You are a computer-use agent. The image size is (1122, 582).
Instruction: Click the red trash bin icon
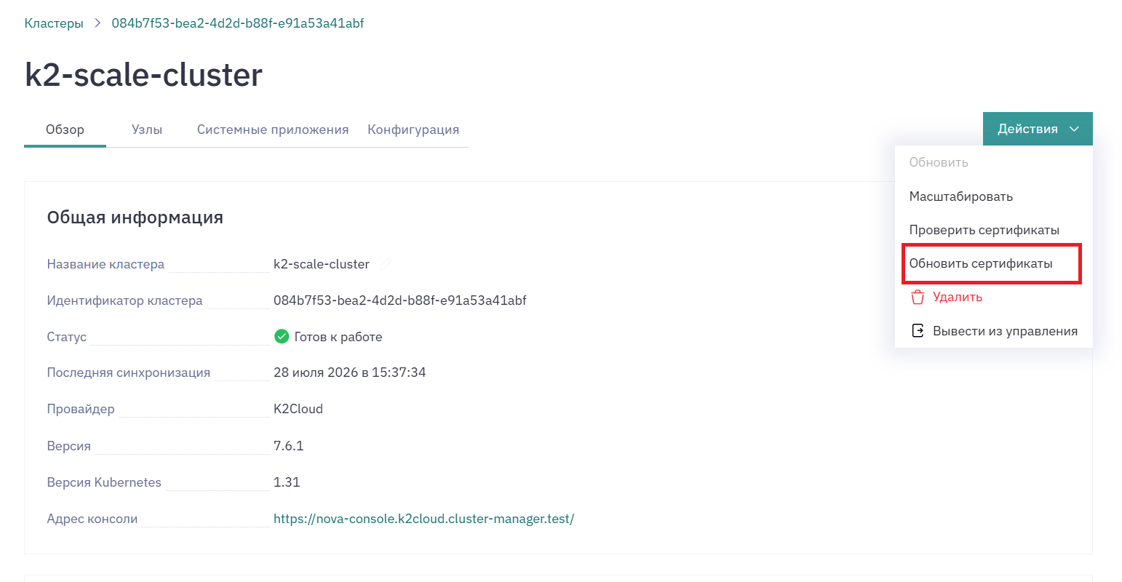point(918,298)
